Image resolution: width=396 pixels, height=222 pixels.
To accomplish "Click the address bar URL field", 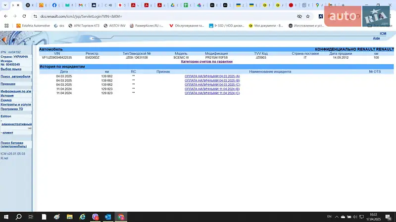I will [148, 16].
